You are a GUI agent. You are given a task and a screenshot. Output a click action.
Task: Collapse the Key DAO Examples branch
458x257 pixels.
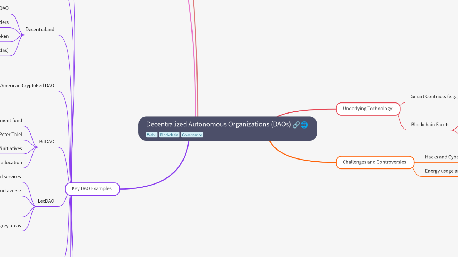coord(92,188)
